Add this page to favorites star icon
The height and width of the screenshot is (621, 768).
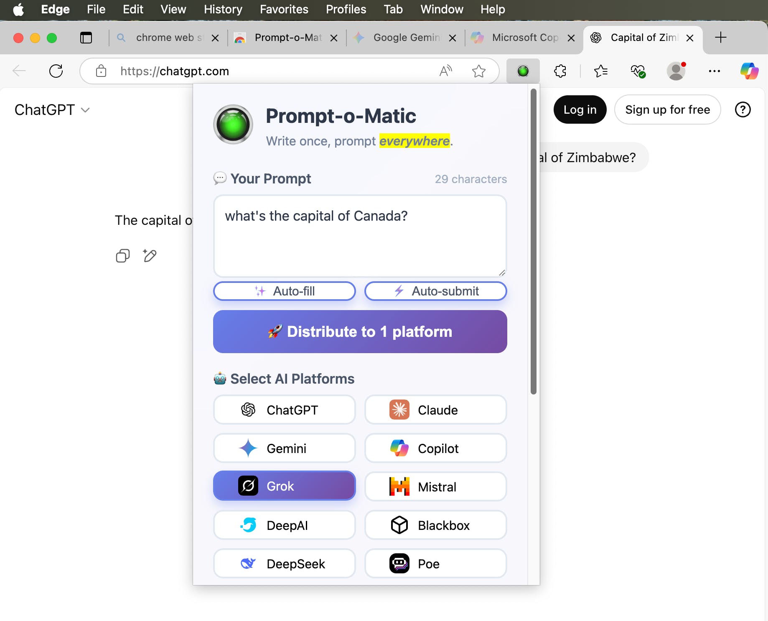pyautogui.click(x=478, y=71)
